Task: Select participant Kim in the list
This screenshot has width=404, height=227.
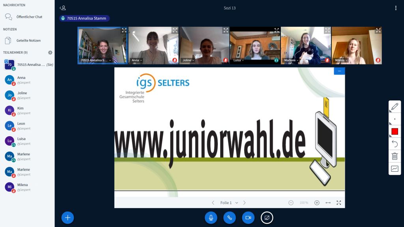Action: pos(27,111)
